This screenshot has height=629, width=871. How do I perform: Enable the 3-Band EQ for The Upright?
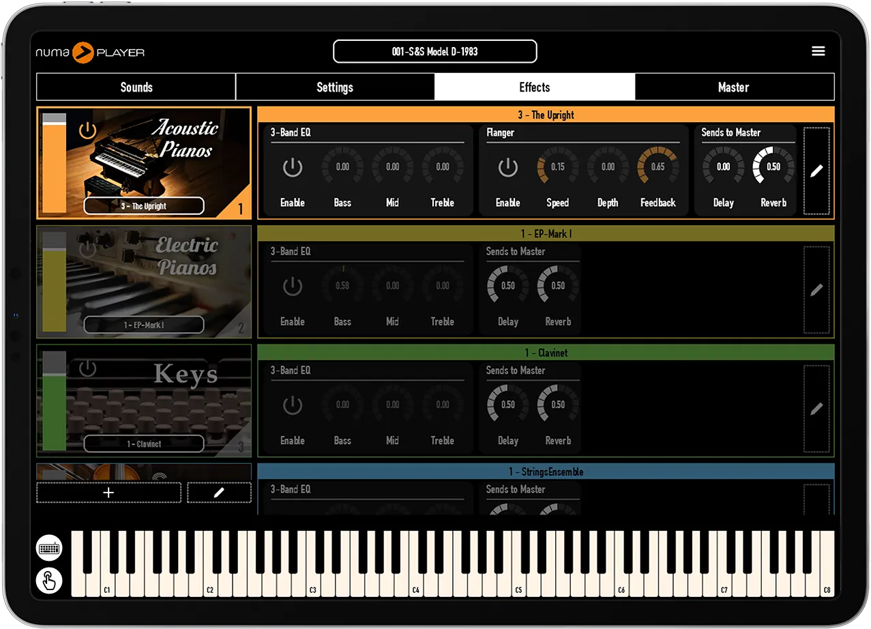point(293,167)
